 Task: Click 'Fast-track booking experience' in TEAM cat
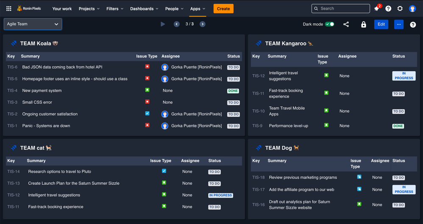pyautogui.click(x=56, y=207)
